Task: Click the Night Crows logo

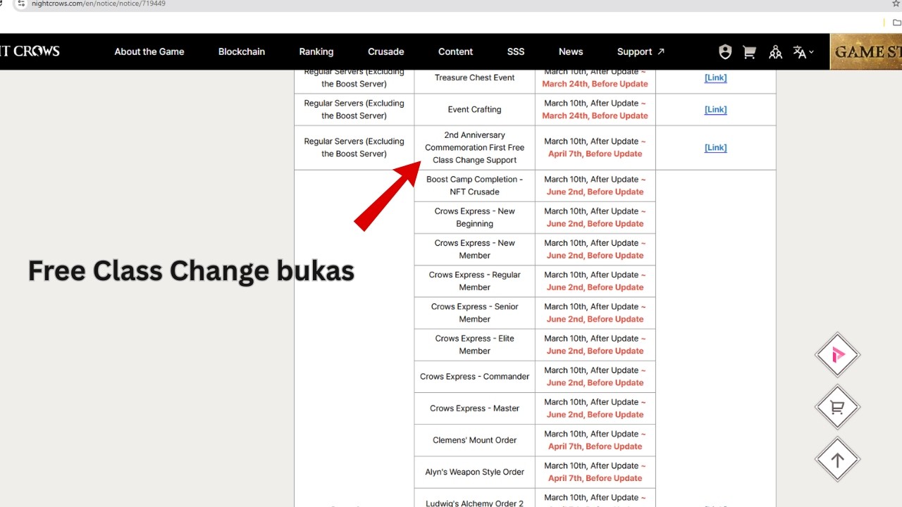Action: 30,51
